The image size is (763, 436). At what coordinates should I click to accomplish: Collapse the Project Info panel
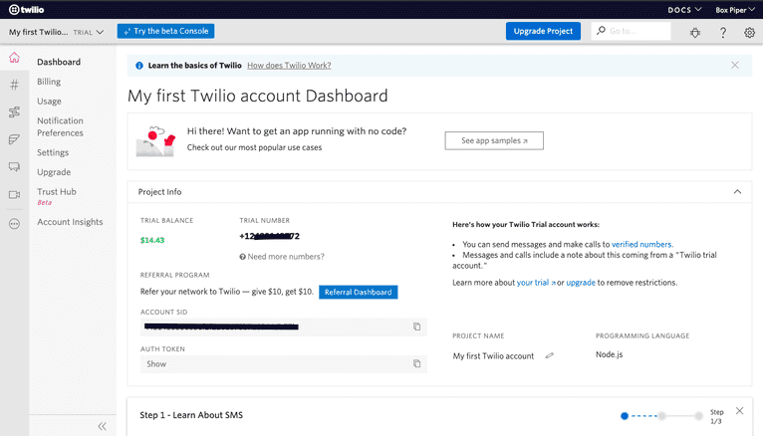736,191
